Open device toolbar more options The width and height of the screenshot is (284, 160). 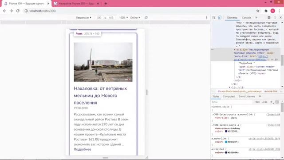coord(206,18)
